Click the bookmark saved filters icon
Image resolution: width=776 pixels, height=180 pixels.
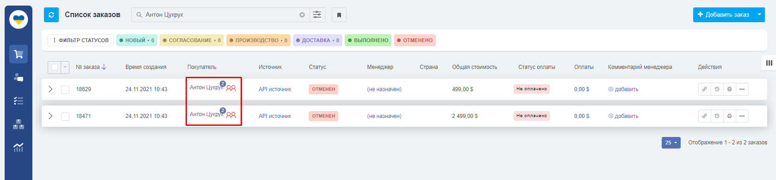tap(339, 15)
